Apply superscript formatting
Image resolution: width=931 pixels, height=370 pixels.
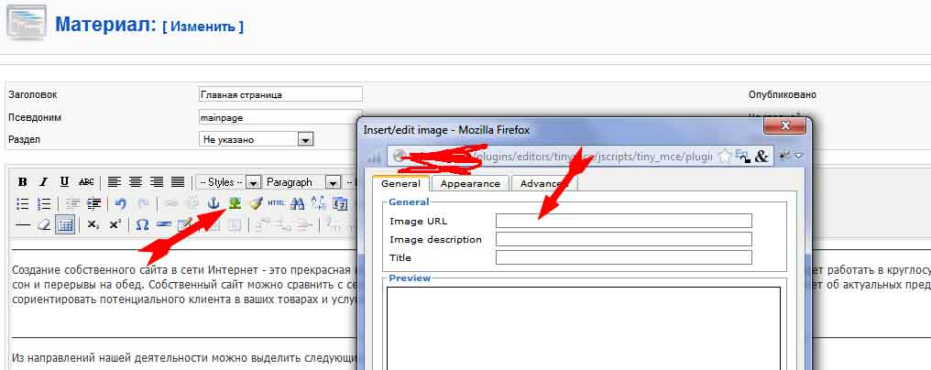point(115,224)
